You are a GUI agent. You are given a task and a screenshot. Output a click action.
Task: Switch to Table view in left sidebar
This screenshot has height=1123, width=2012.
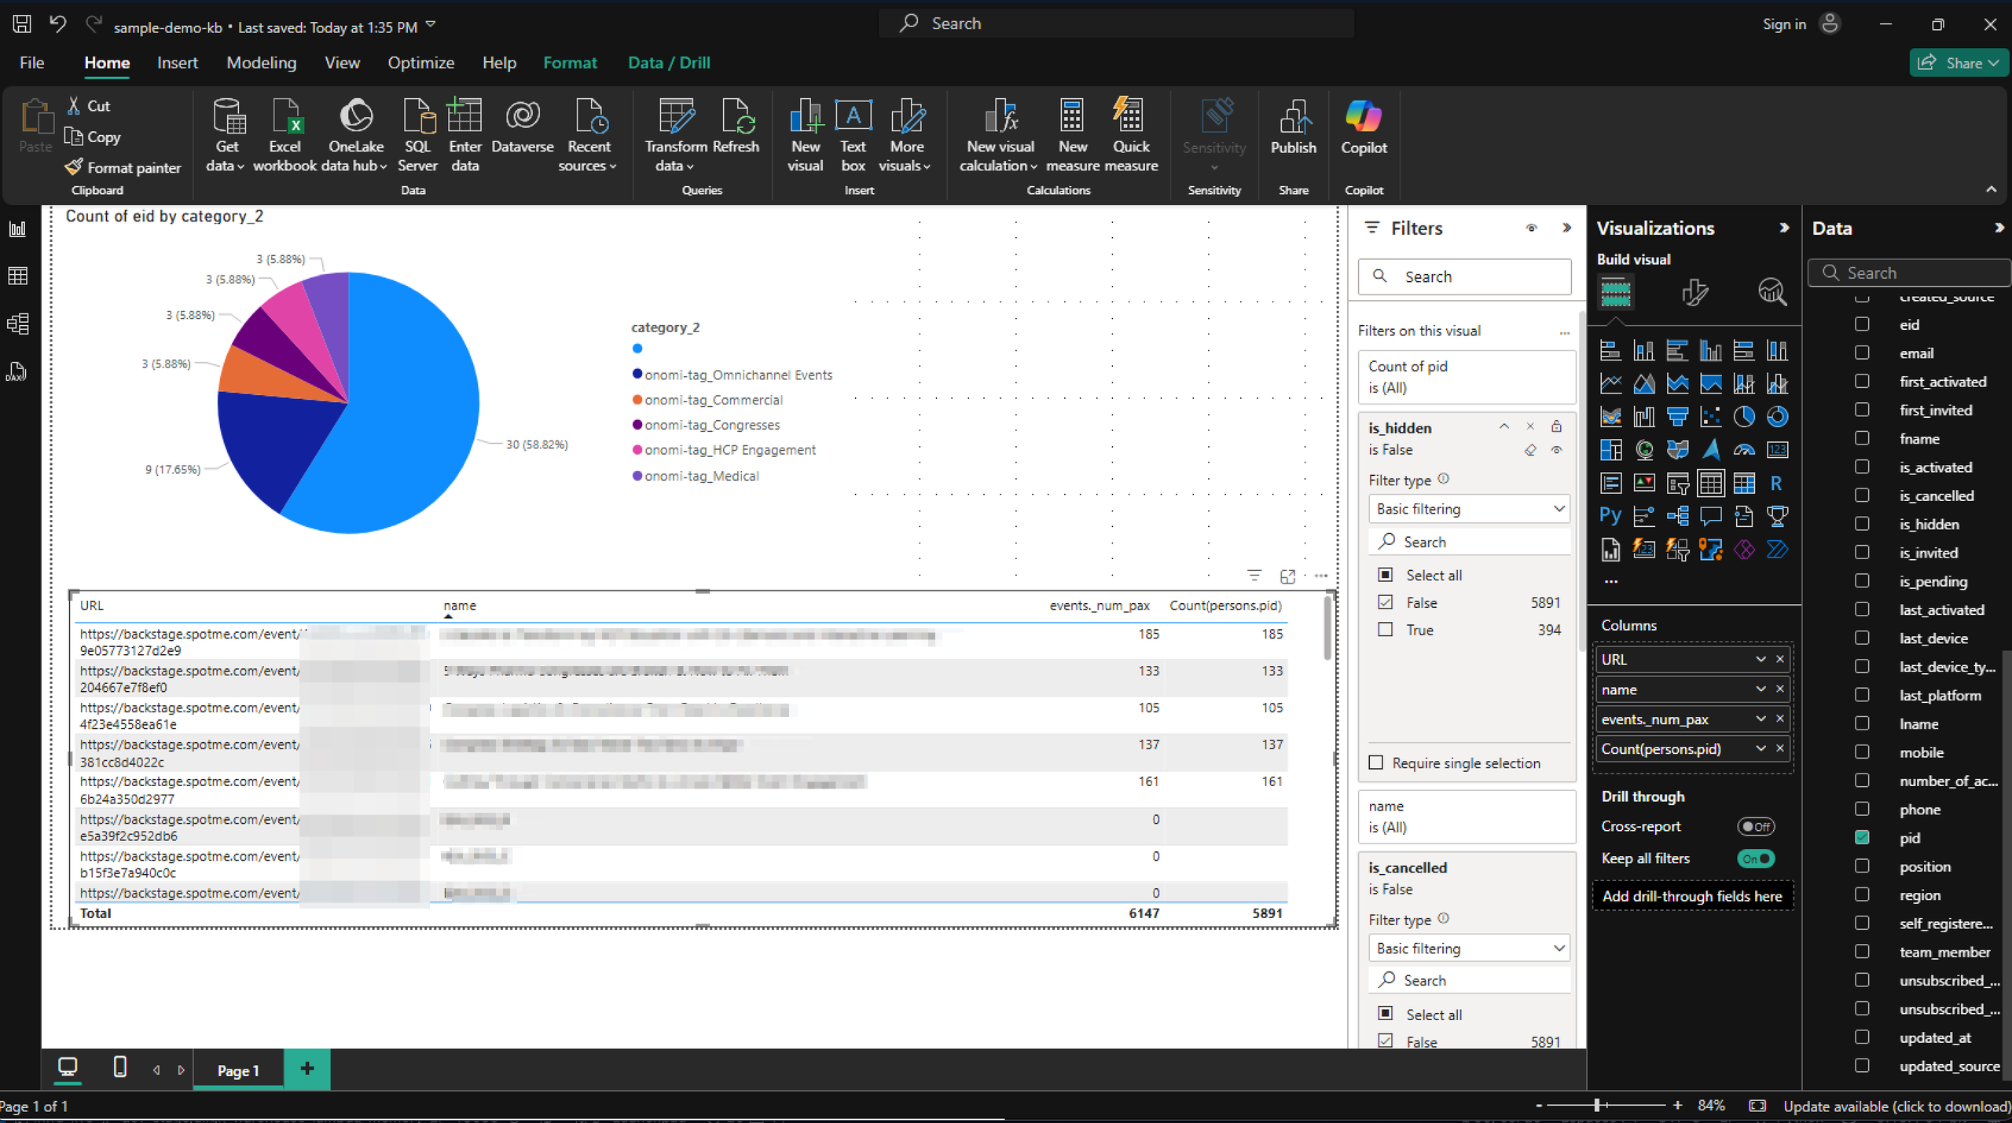(18, 276)
